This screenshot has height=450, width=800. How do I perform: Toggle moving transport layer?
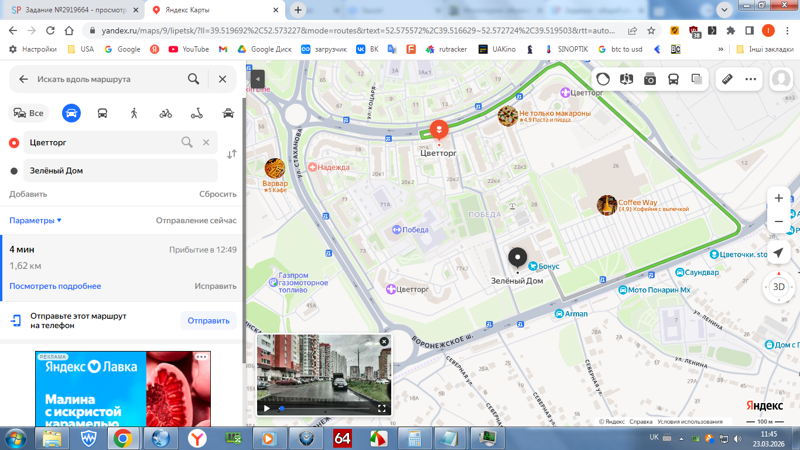click(x=673, y=79)
